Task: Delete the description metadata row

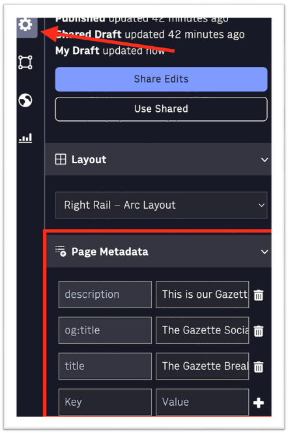Action: click(x=259, y=295)
